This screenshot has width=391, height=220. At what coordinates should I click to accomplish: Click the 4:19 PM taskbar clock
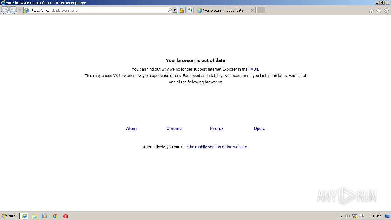375,216
